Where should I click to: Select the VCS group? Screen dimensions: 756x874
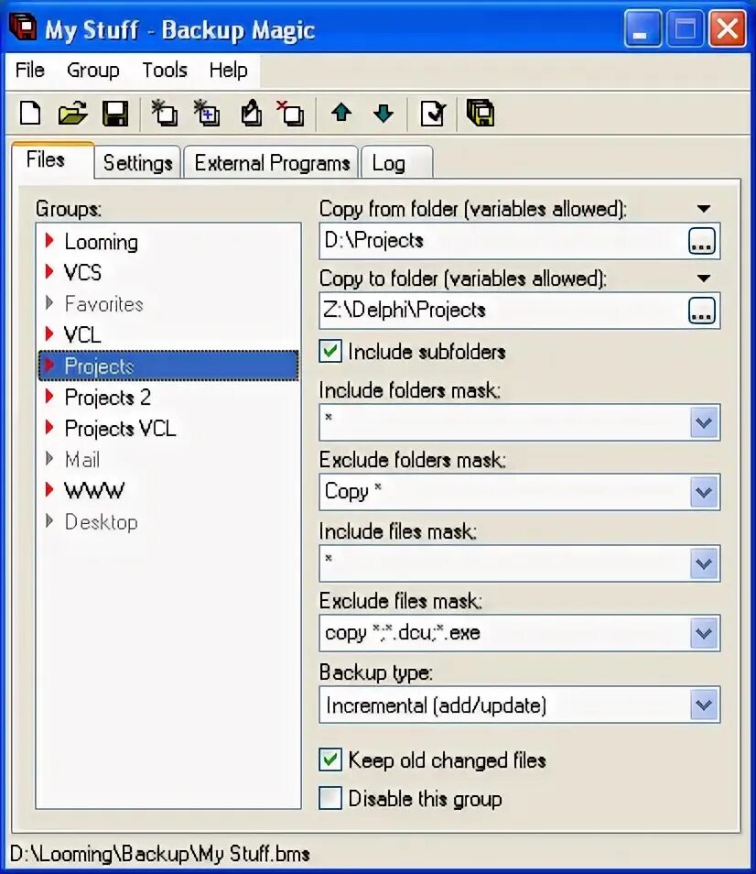[168, 273]
